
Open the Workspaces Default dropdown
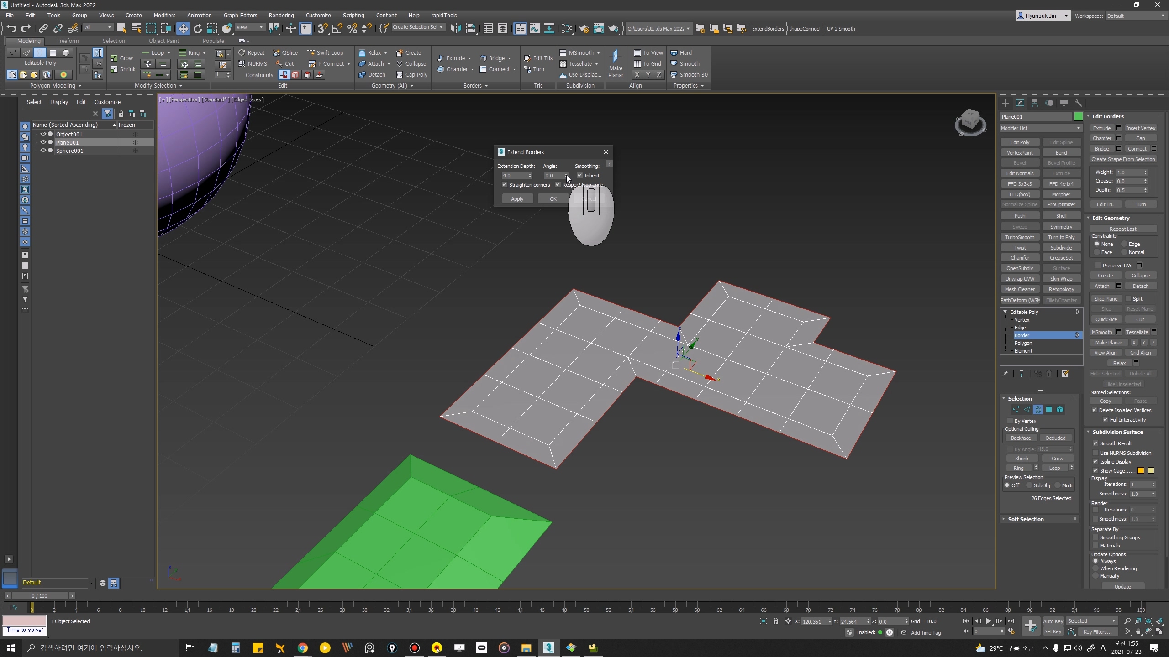coord(1135,16)
